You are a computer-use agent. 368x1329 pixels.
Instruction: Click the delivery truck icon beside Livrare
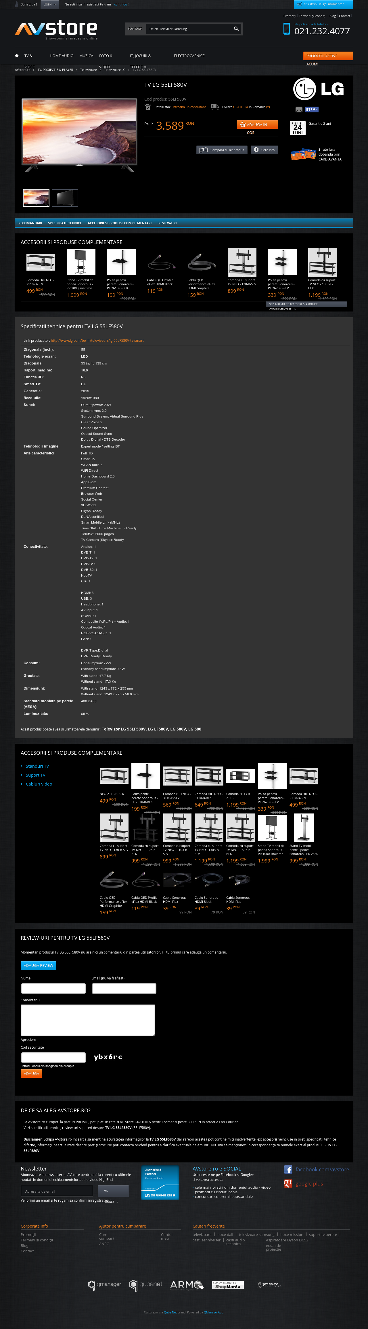point(215,107)
